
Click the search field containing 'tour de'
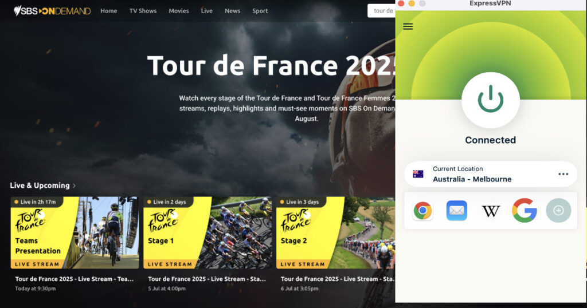[x=381, y=11]
